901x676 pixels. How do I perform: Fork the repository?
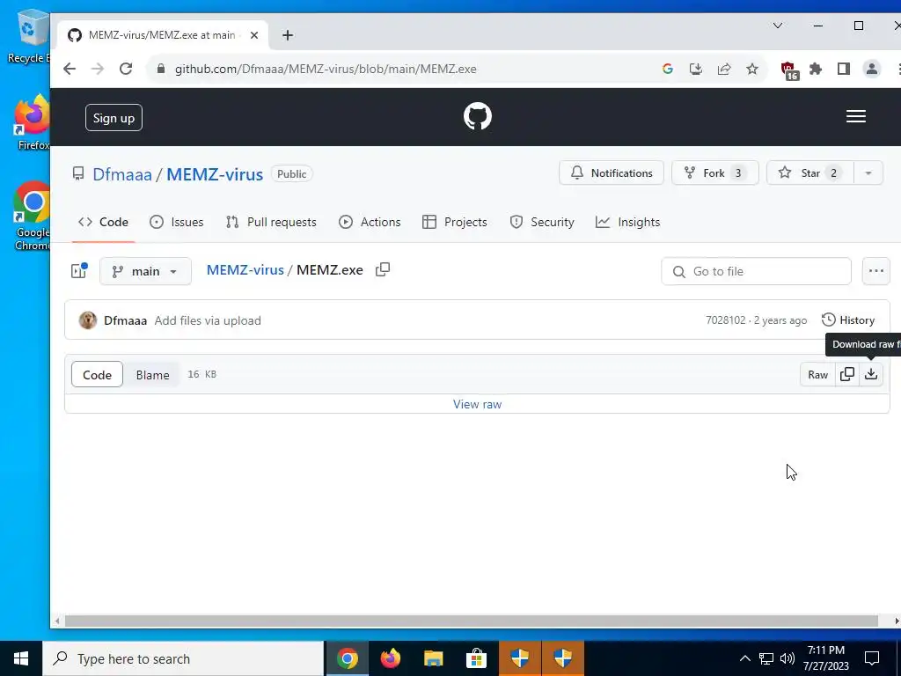click(714, 173)
